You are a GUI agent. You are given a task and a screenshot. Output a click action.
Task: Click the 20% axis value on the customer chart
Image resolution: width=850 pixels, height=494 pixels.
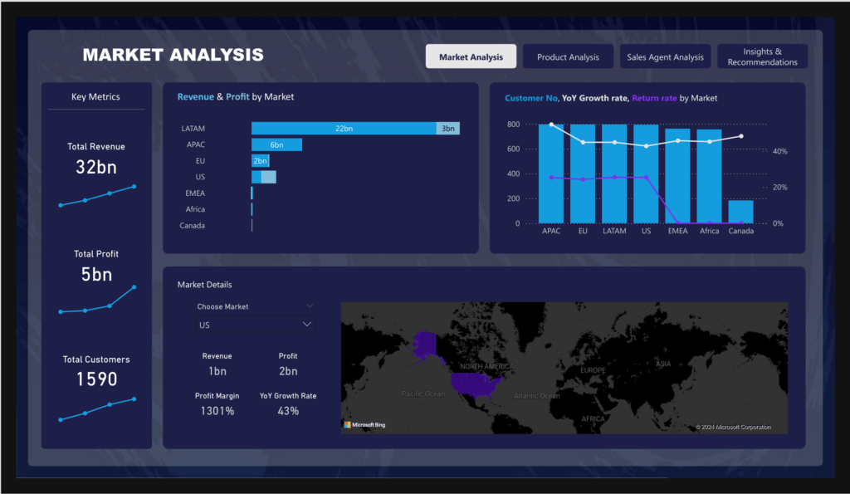coord(779,187)
